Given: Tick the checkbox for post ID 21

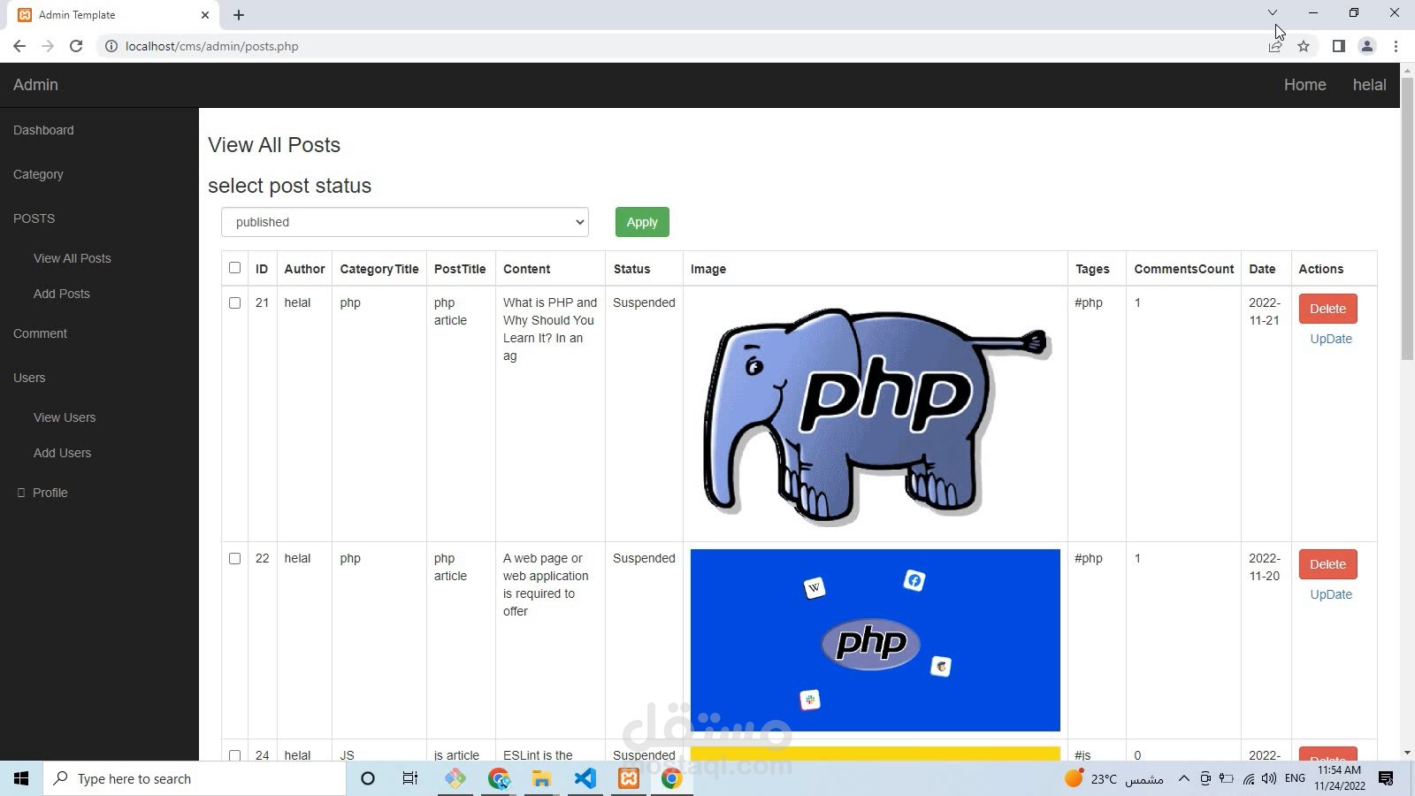Looking at the screenshot, I should pos(234,302).
